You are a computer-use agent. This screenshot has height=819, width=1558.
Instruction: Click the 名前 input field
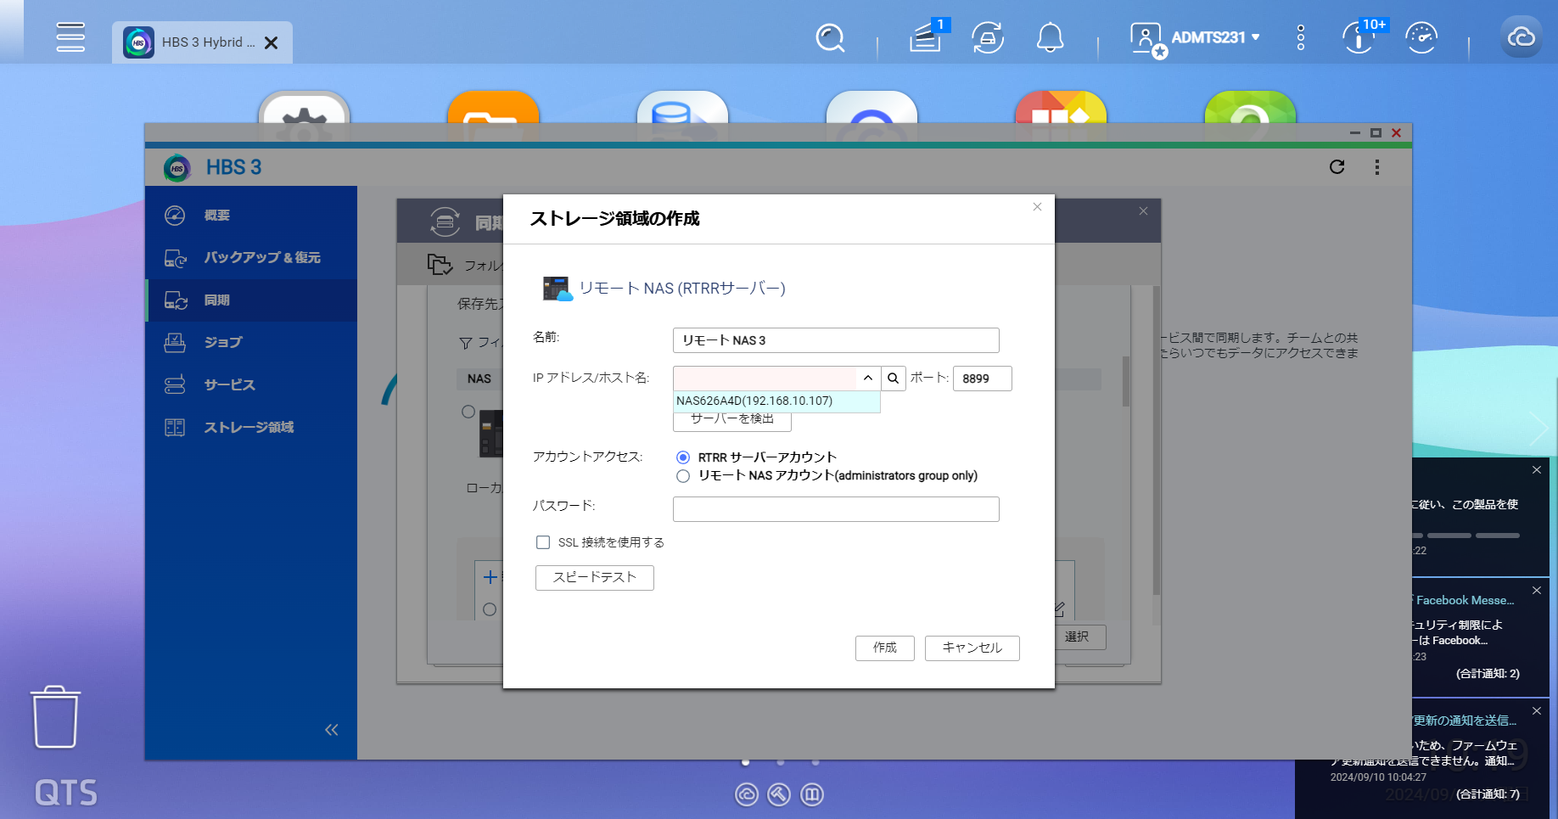click(836, 340)
